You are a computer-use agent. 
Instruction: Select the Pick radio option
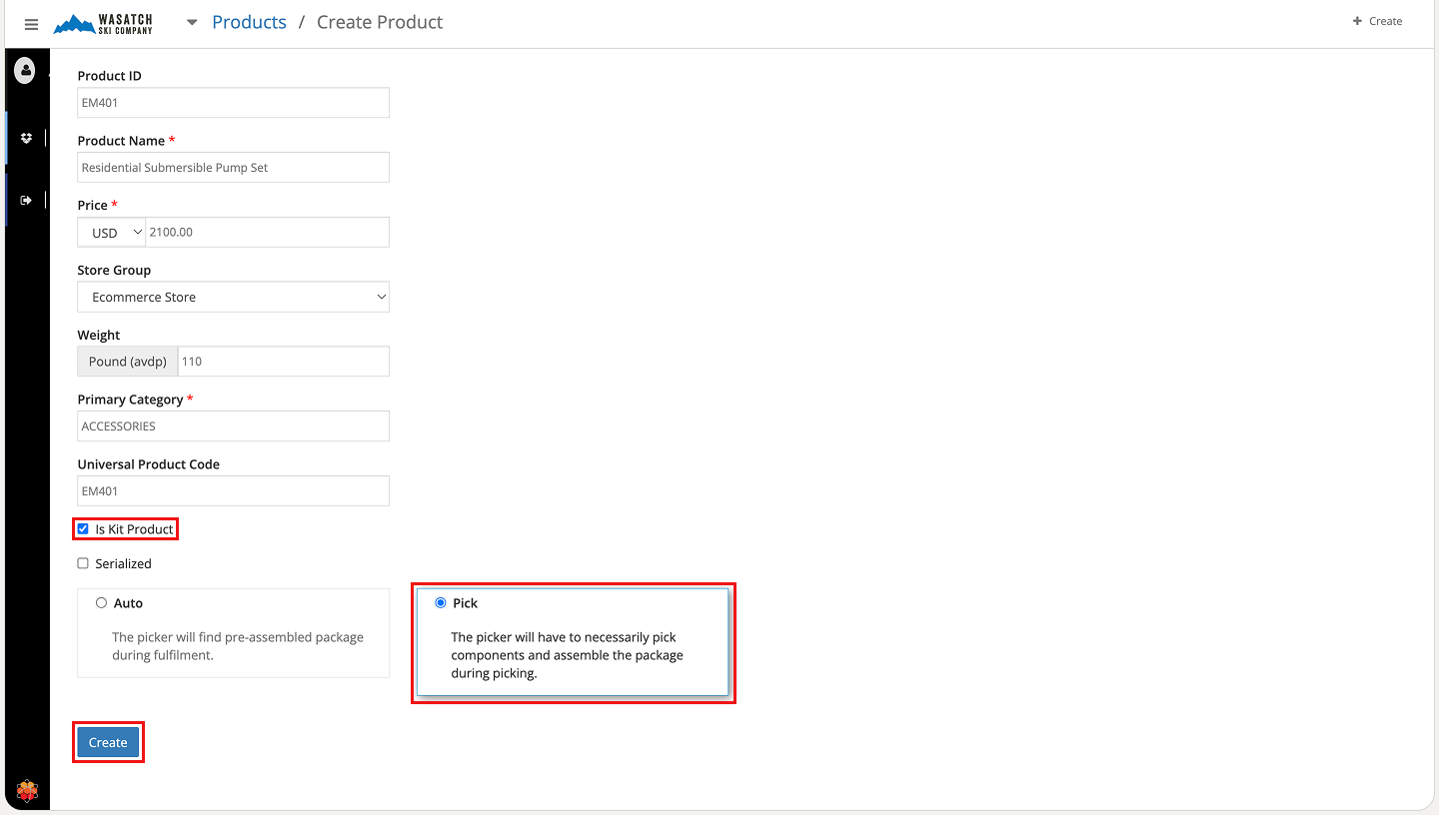441,603
